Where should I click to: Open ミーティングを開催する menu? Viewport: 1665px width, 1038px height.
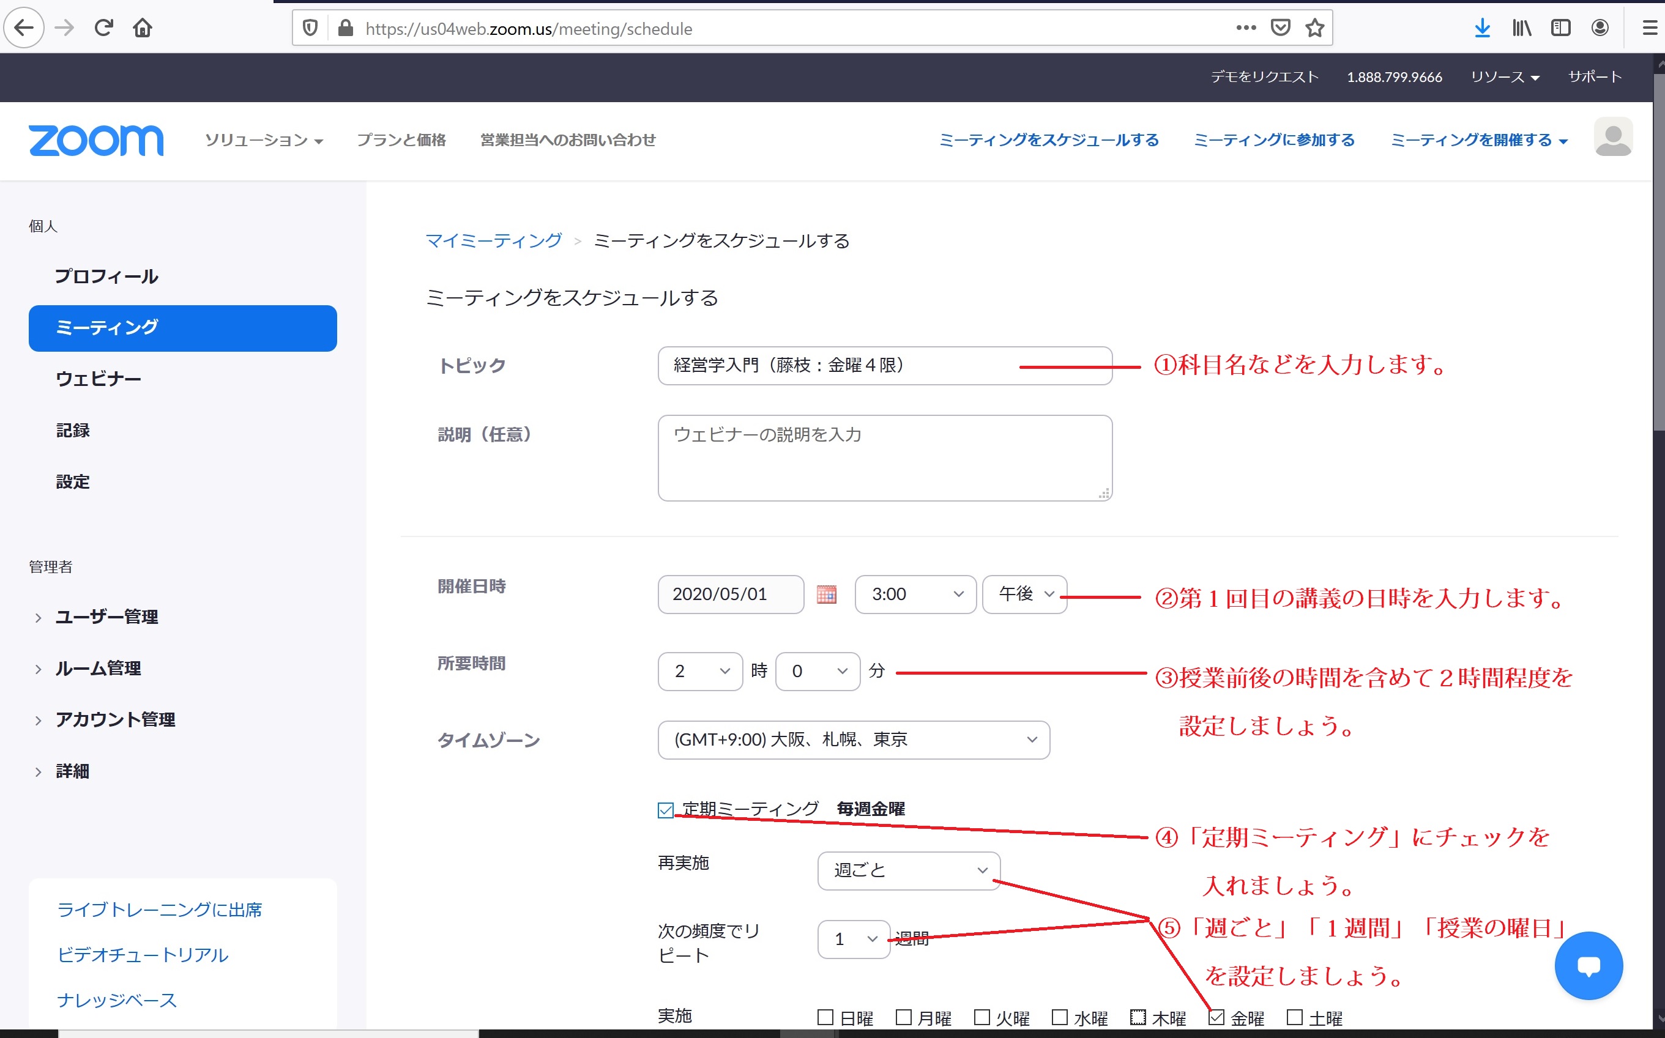point(1479,140)
